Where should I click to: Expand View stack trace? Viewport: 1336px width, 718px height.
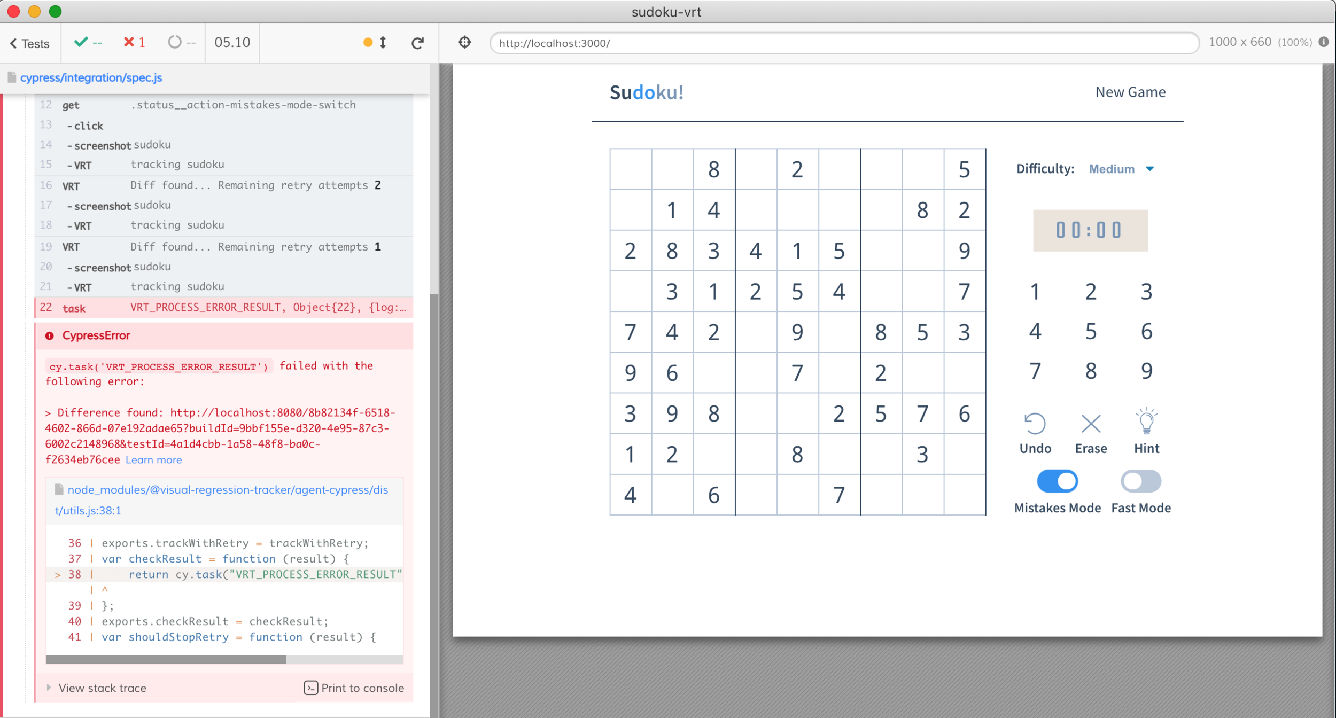pyautogui.click(x=102, y=688)
